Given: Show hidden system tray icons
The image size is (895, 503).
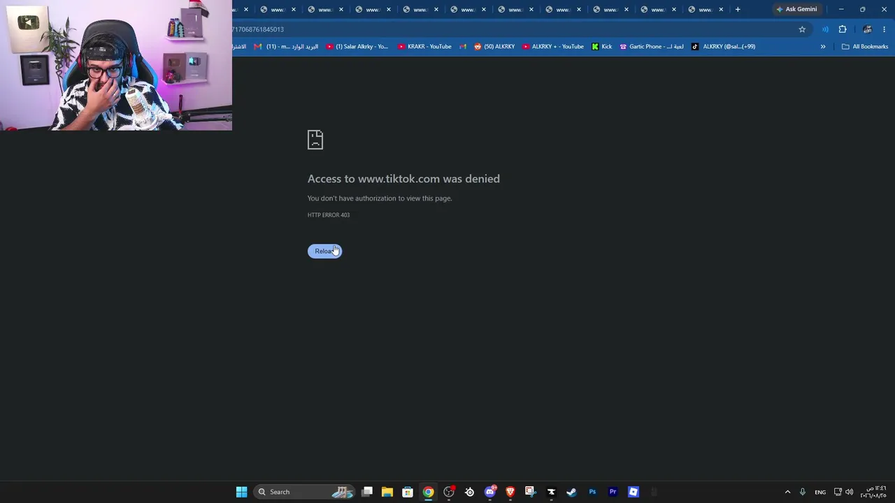Looking at the screenshot, I should point(787,492).
